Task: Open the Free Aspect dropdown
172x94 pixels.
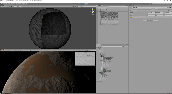Action: pyautogui.click(x=10, y=51)
